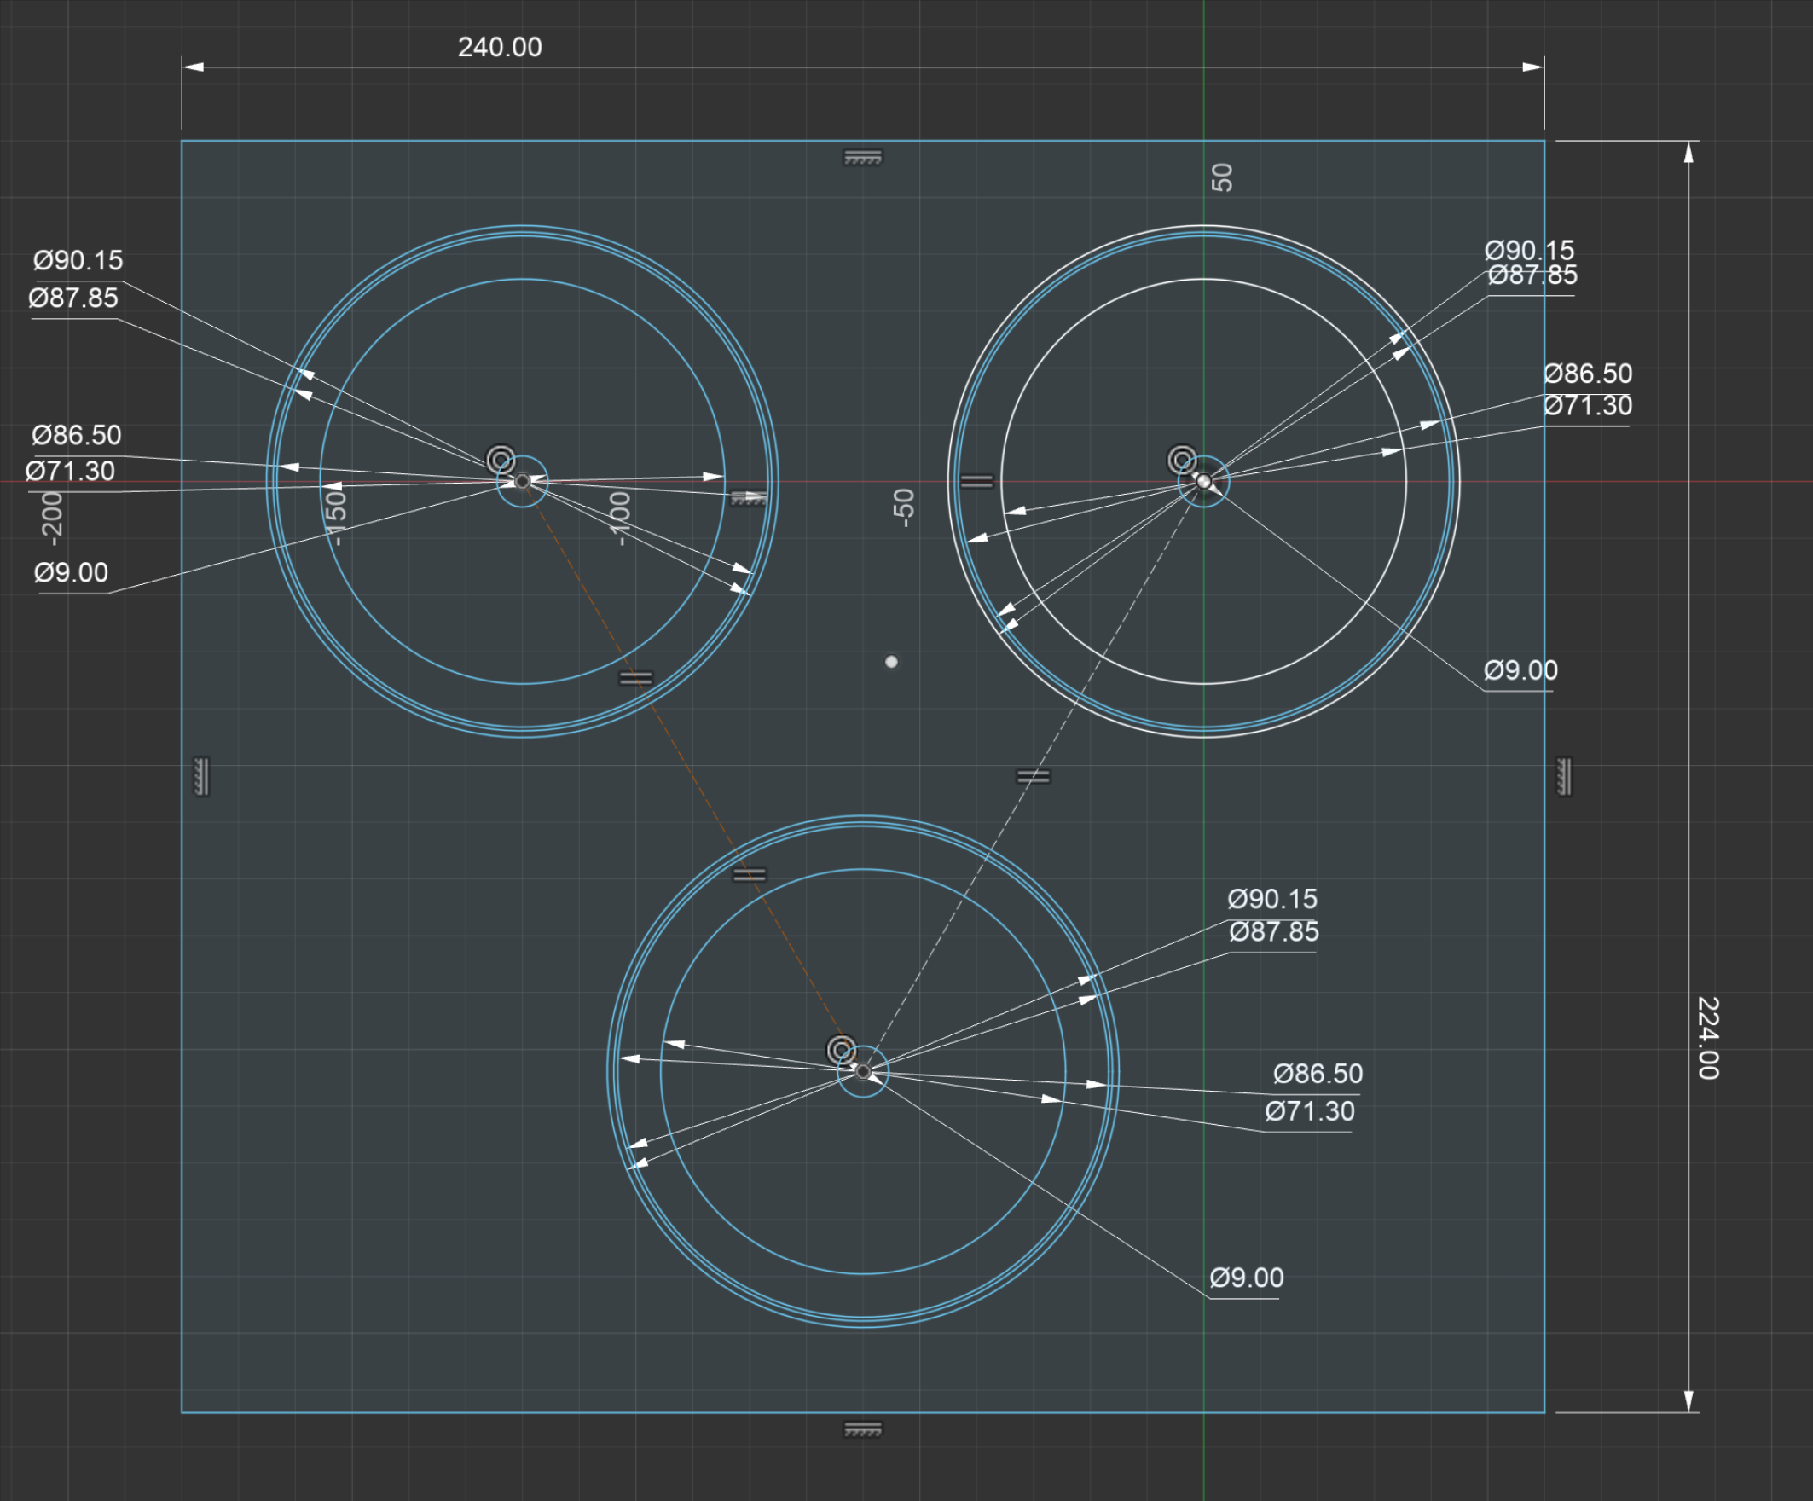
Task: Select the Ø9.00 diameter label of the bottom circle
Action: (x=1246, y=1278)
